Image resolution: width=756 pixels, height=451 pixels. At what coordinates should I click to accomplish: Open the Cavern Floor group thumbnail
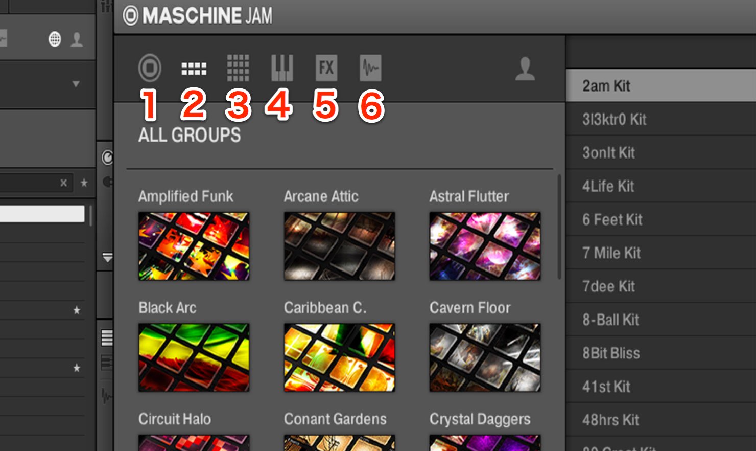pos(485,357)
